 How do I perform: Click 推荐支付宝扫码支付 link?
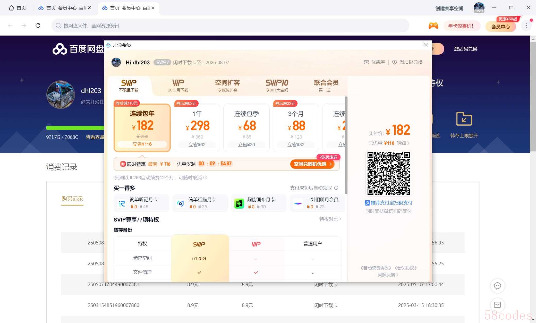(388, 203)
